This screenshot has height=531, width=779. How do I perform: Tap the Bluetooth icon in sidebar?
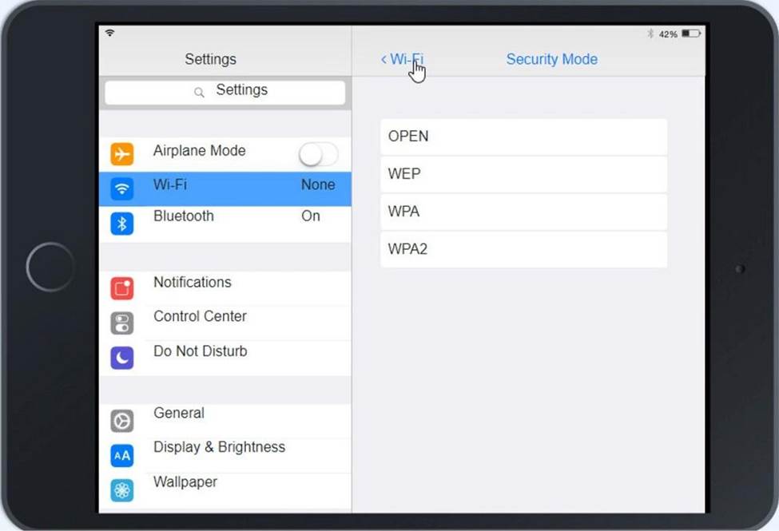(x=122, y=224)
